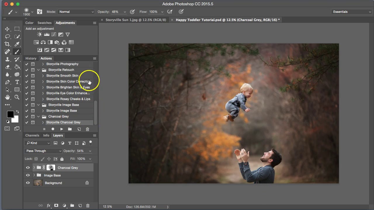Click the brush Opacity value field
374x210 pixels.
(115, 12)
